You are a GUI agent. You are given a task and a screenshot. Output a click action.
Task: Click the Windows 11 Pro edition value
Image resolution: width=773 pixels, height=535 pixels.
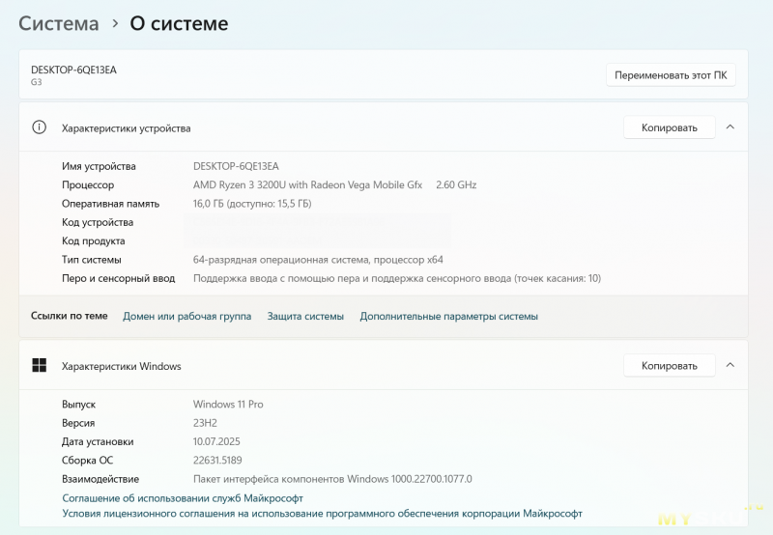pos(228,404)
